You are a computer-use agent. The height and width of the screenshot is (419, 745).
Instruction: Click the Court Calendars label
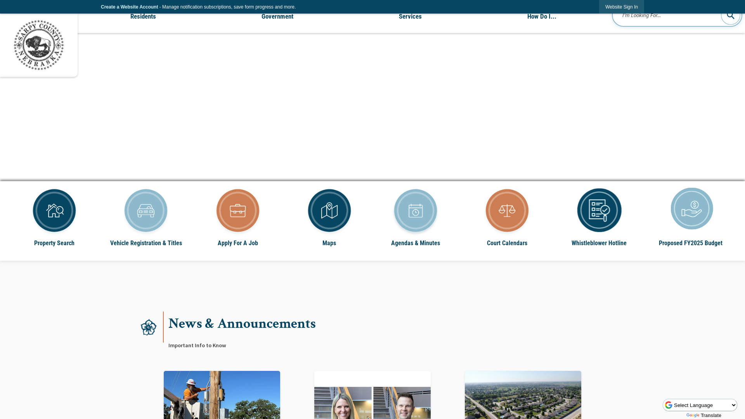click(x=507, y=243)
